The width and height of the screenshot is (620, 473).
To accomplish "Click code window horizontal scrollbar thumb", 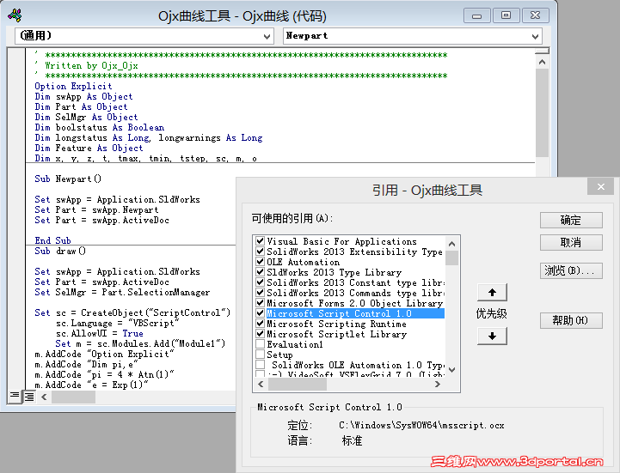I will (73, 397).
